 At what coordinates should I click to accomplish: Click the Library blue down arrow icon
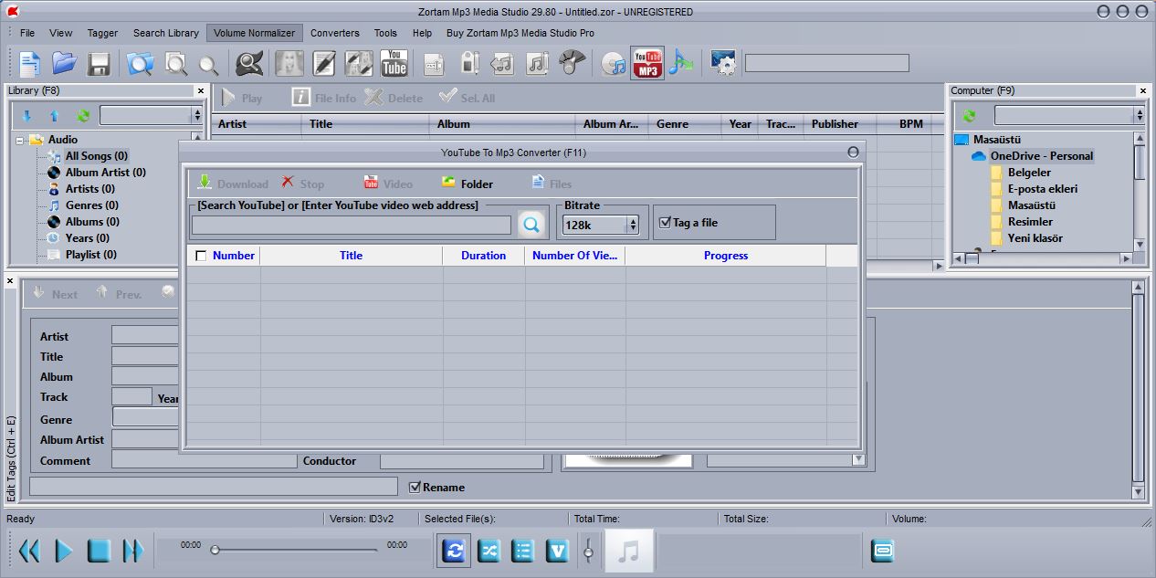tap(26, 116)
